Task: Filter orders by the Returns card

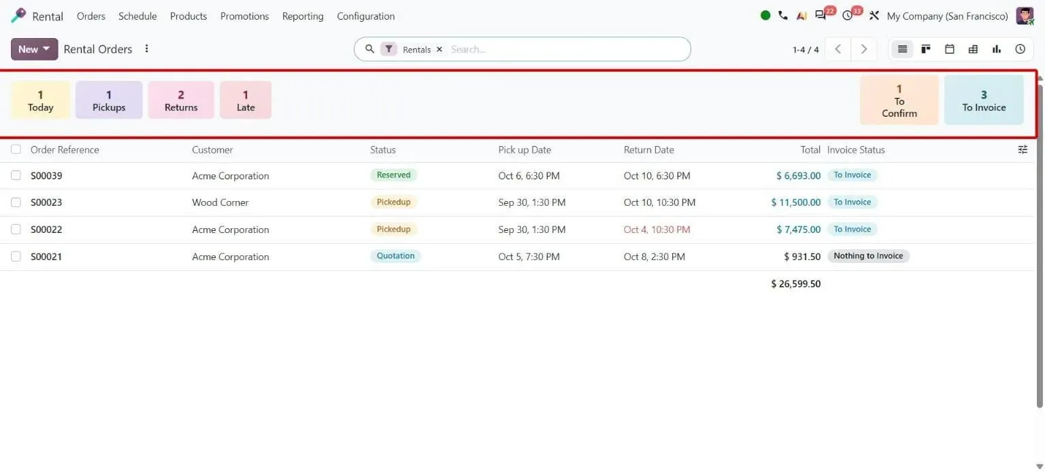Action: coord(181,101)
